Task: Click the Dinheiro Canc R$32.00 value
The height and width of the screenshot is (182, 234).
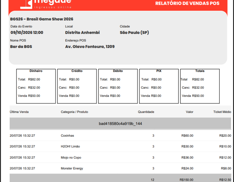Action: click(34, 88)
